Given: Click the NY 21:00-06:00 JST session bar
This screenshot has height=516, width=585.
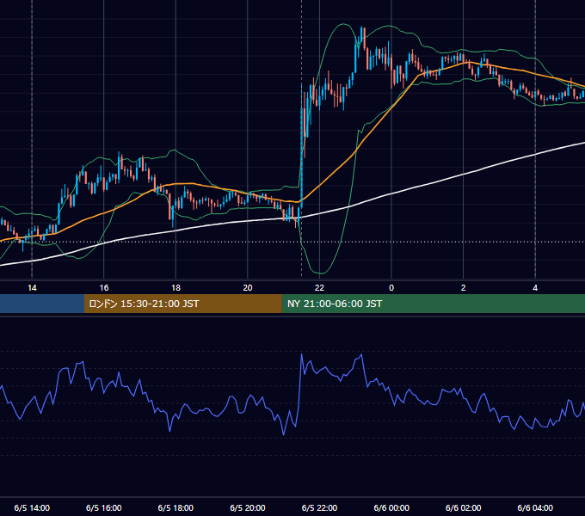Looking at the screenshot, I should (433, 304).
